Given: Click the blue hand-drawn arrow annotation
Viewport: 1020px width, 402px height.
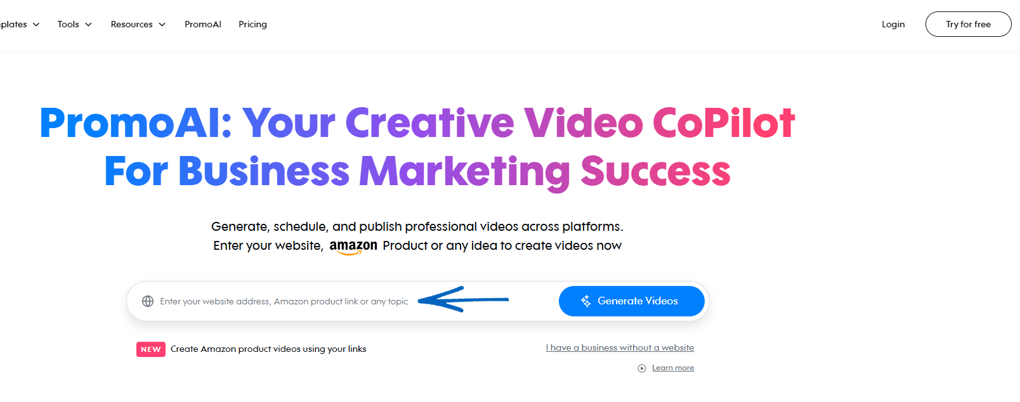Looking at the screenshot, I should (463, 299).
